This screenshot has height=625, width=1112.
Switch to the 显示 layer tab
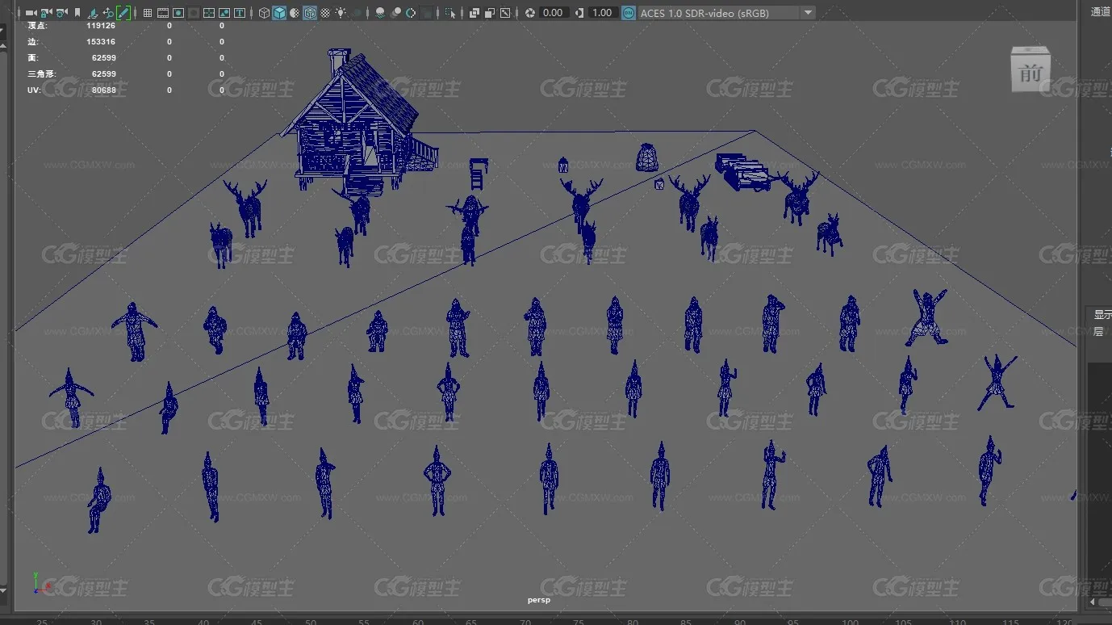click(1102, 315)
